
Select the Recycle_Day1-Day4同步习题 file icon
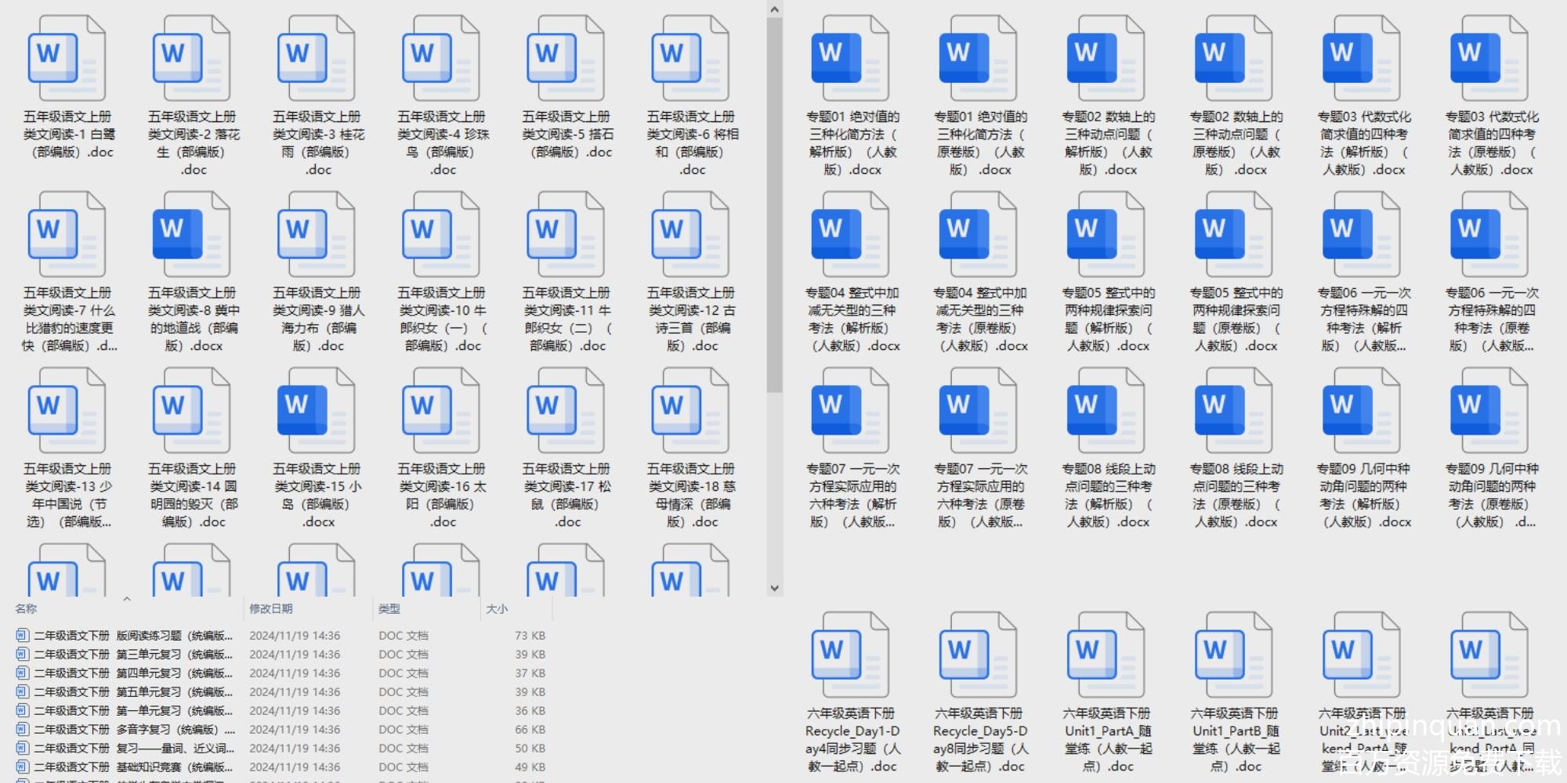[x=851, y=655]
